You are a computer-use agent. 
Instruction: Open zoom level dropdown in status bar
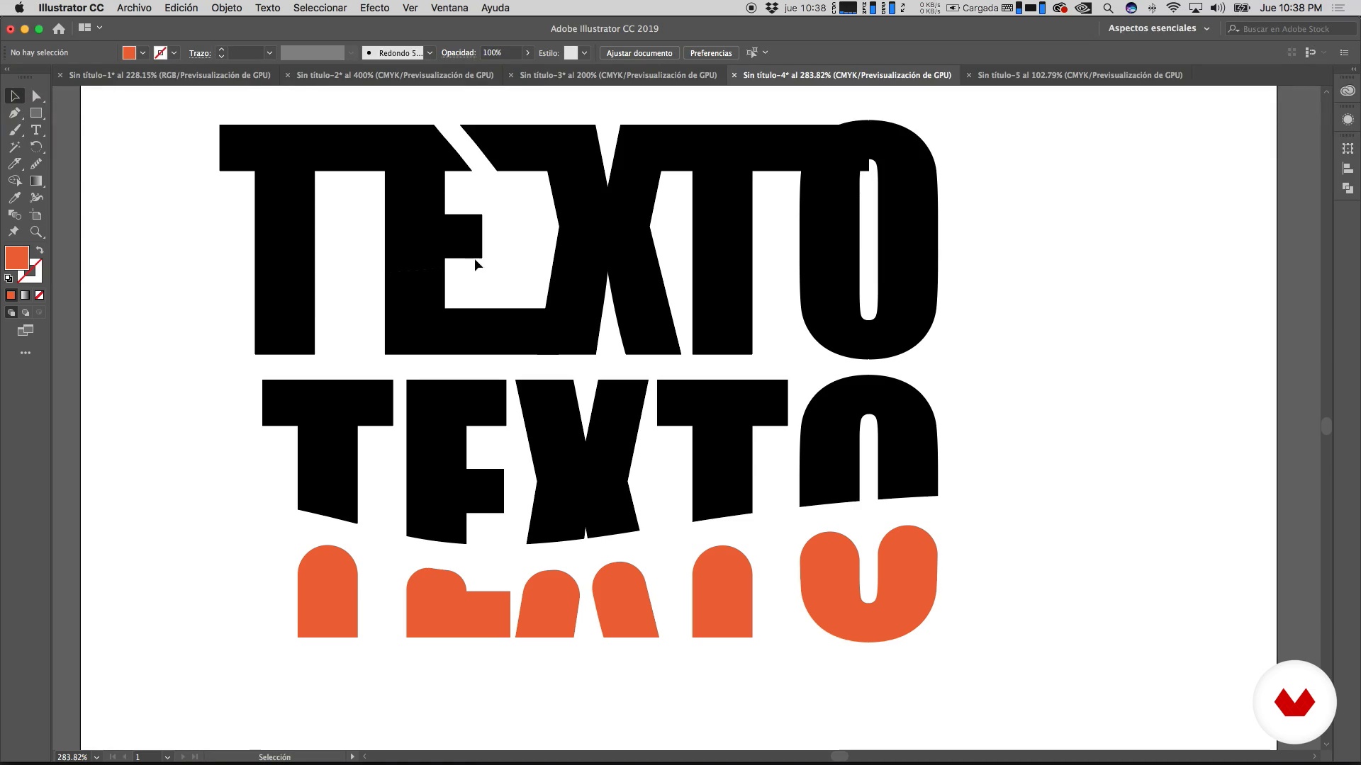(x=96, y=757)
